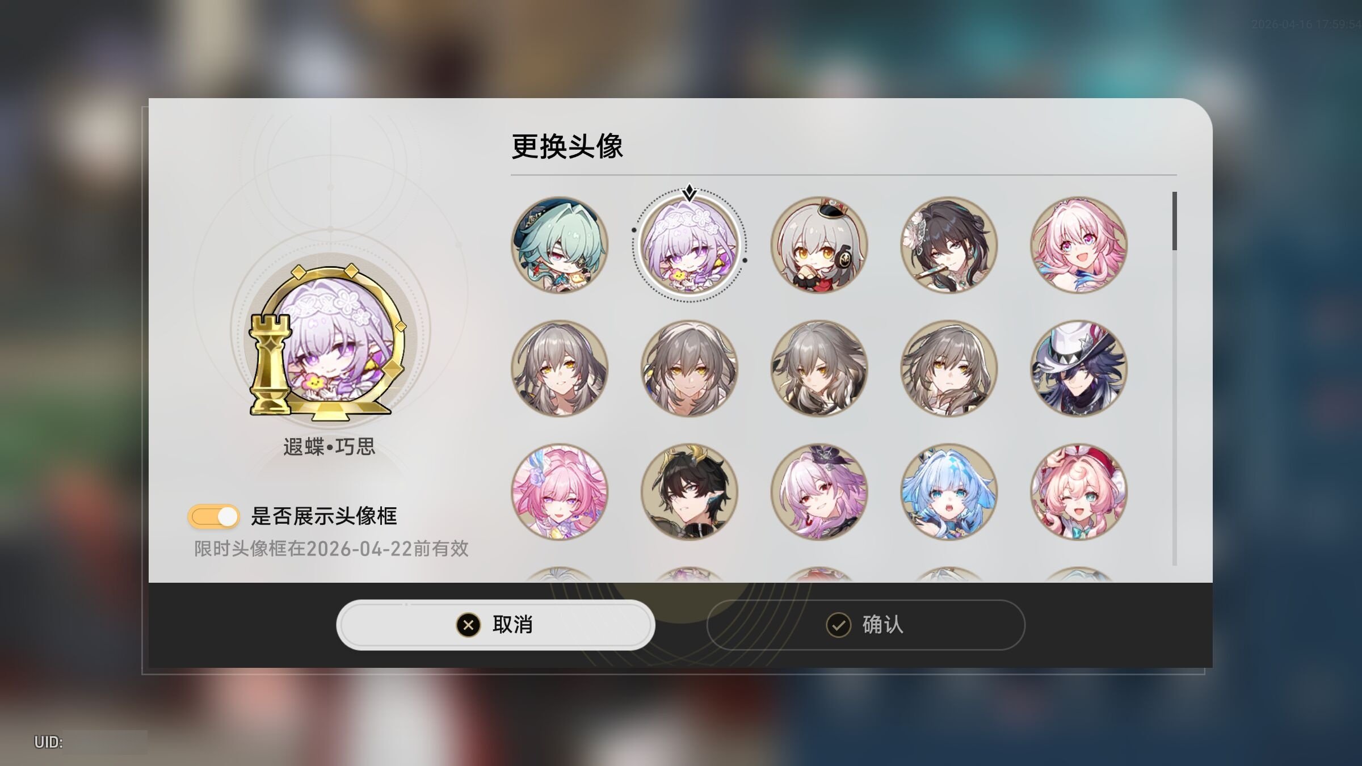Select the pink-haired girl with blue flower in row three

coord(560,491)
